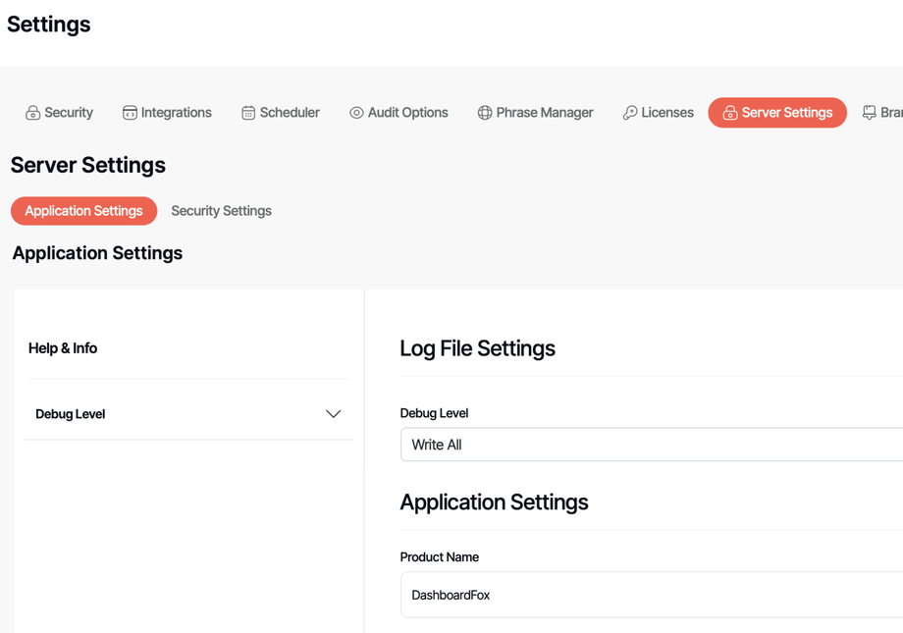The image size is (903, 633).
Task: Click the Integrations tab code-window icon
Action: 130,113
